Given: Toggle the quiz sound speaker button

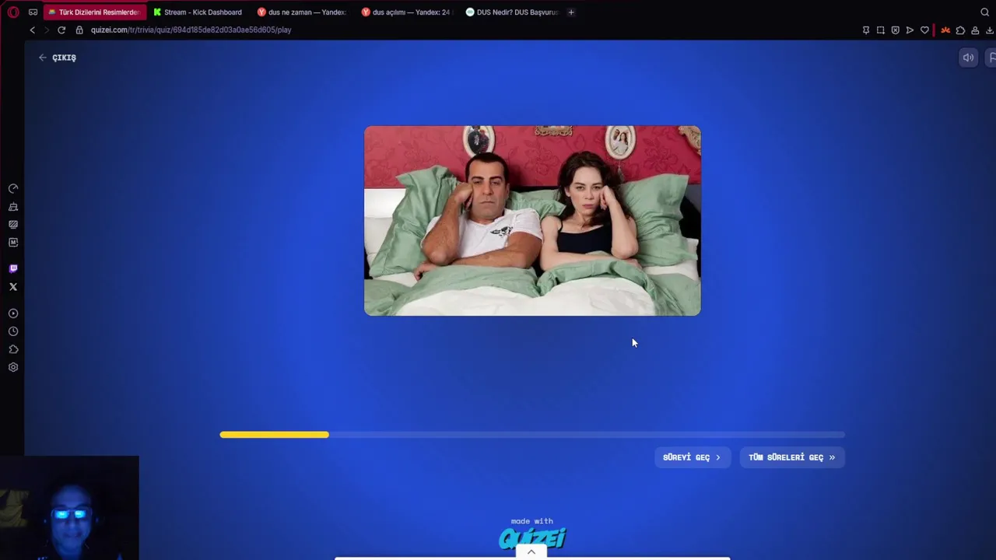Looking at the screenshot, I should coord(968,58).
